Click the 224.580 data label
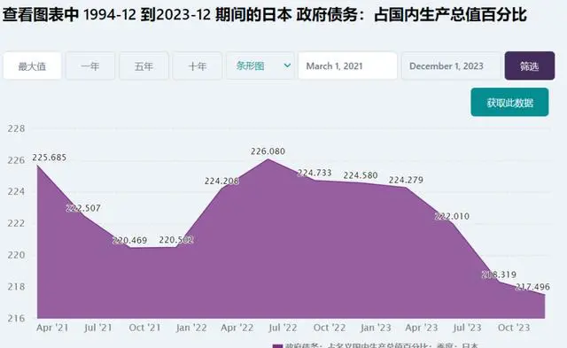Screen dimensions: 567x348 click(x=361, y=175)
